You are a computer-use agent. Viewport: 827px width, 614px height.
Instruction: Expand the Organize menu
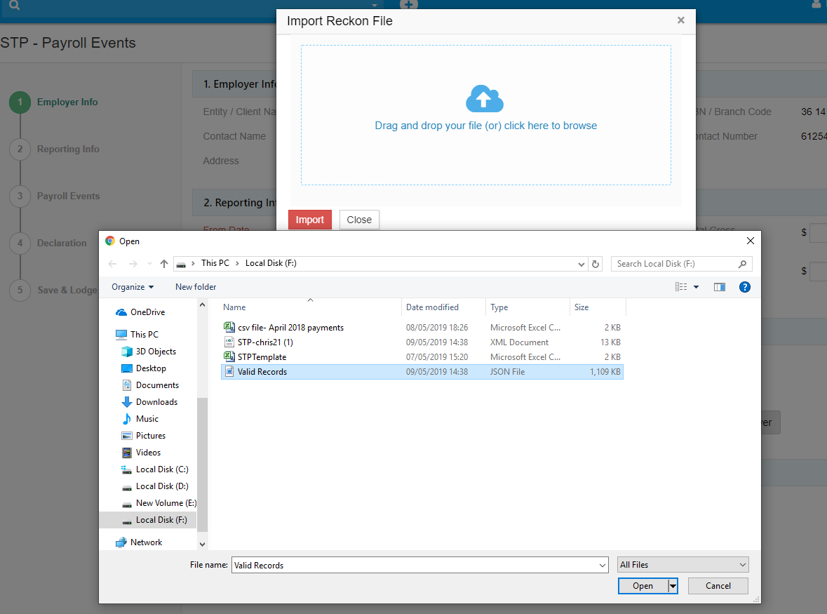[x=133, y=287]
